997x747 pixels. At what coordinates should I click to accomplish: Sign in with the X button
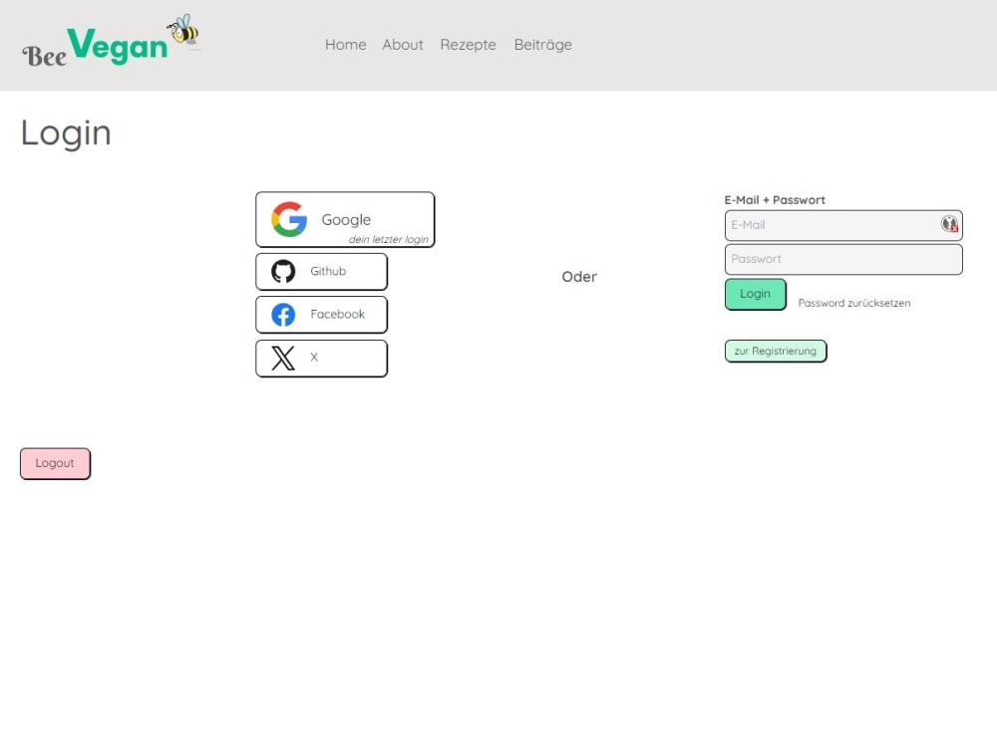tap(322, 359)
